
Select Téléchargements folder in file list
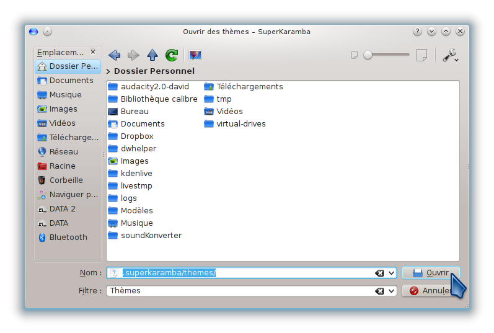(x=244, y=86)
